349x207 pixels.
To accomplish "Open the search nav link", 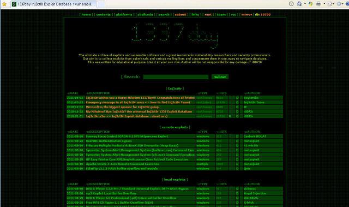I will (164, 15).
